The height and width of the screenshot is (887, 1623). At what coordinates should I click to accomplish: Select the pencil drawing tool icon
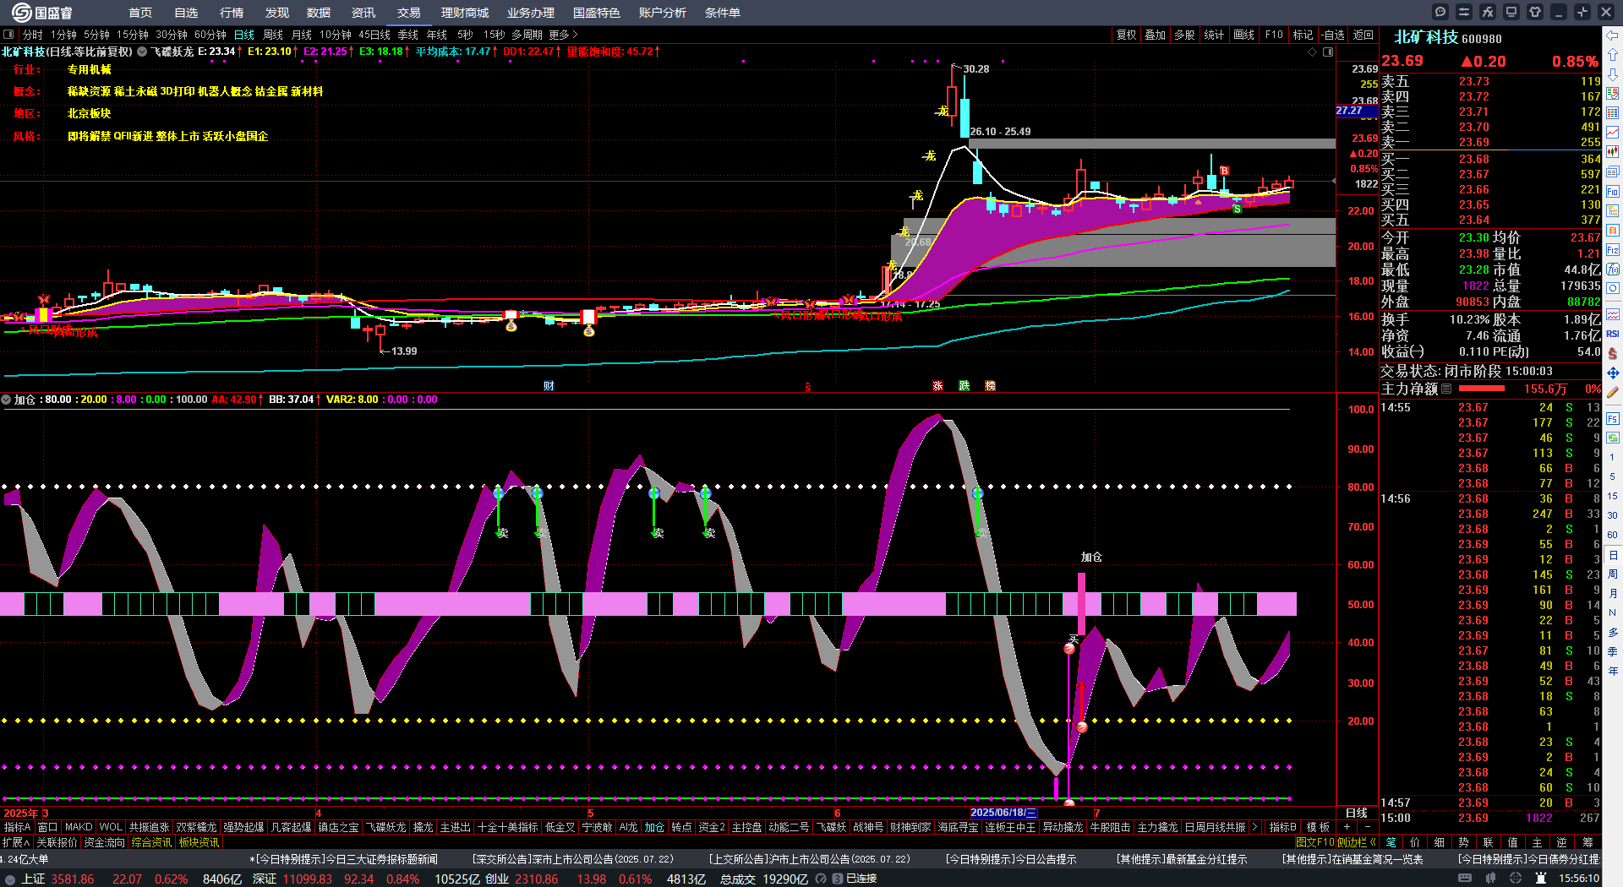click(x=1613, y=392)
